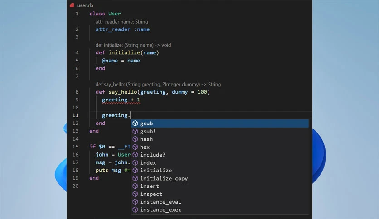379x219 pixels.
Task: Choose instance_exec suggestion
Action: point(220,210)
